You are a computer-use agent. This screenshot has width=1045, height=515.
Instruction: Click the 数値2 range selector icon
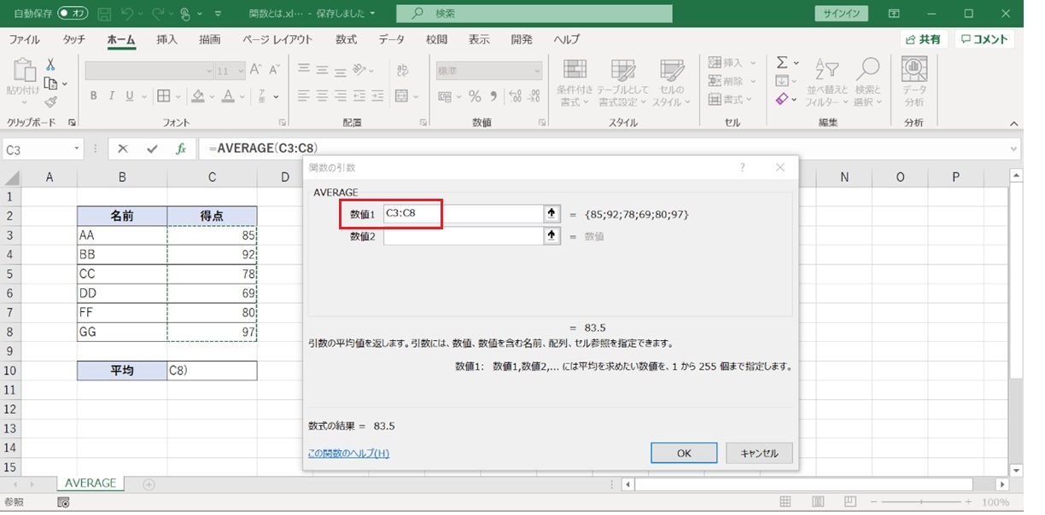click(552, 236)
